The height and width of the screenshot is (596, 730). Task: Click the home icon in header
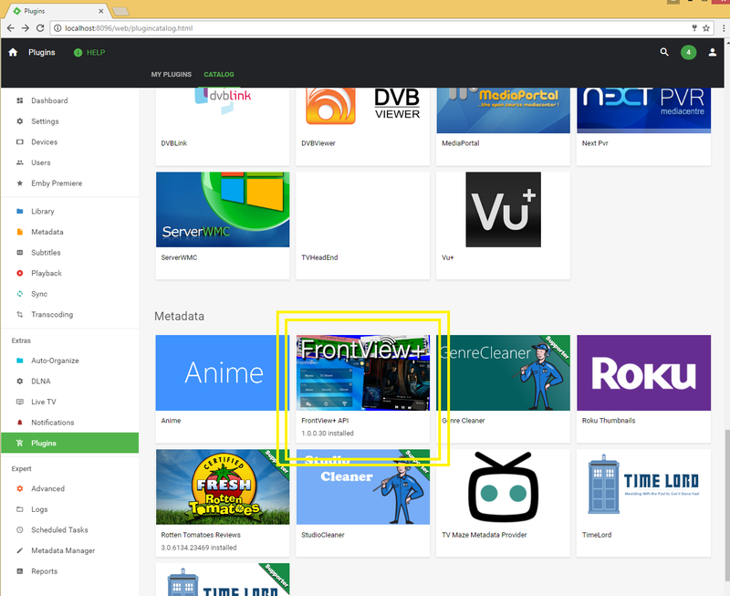pos(13,52)
